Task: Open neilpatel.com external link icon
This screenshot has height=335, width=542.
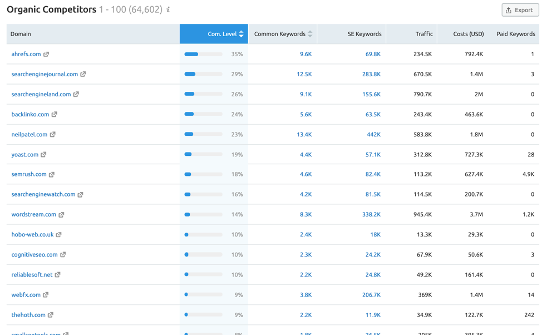Action: (52, 134)
